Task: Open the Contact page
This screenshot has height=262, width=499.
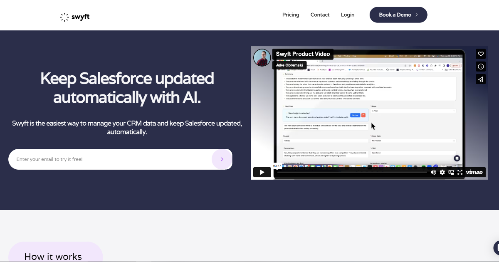Action: click(x=320, y=15)
